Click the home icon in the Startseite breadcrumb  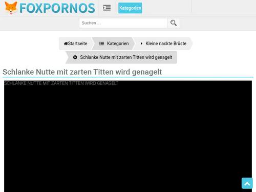tap(66, 44)
